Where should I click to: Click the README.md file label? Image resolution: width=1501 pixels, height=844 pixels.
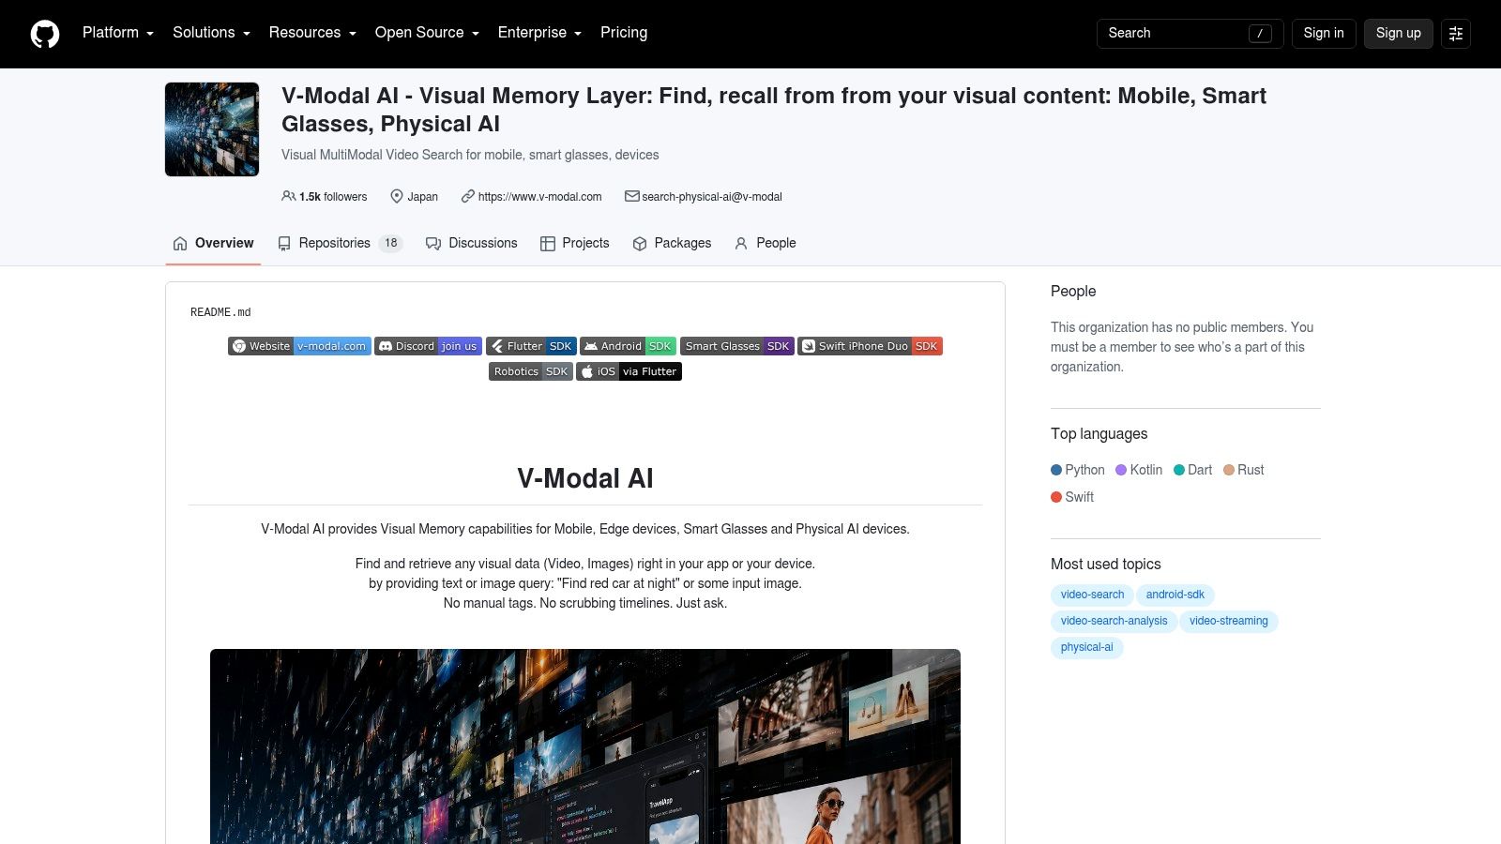click(x=220, y=312)
